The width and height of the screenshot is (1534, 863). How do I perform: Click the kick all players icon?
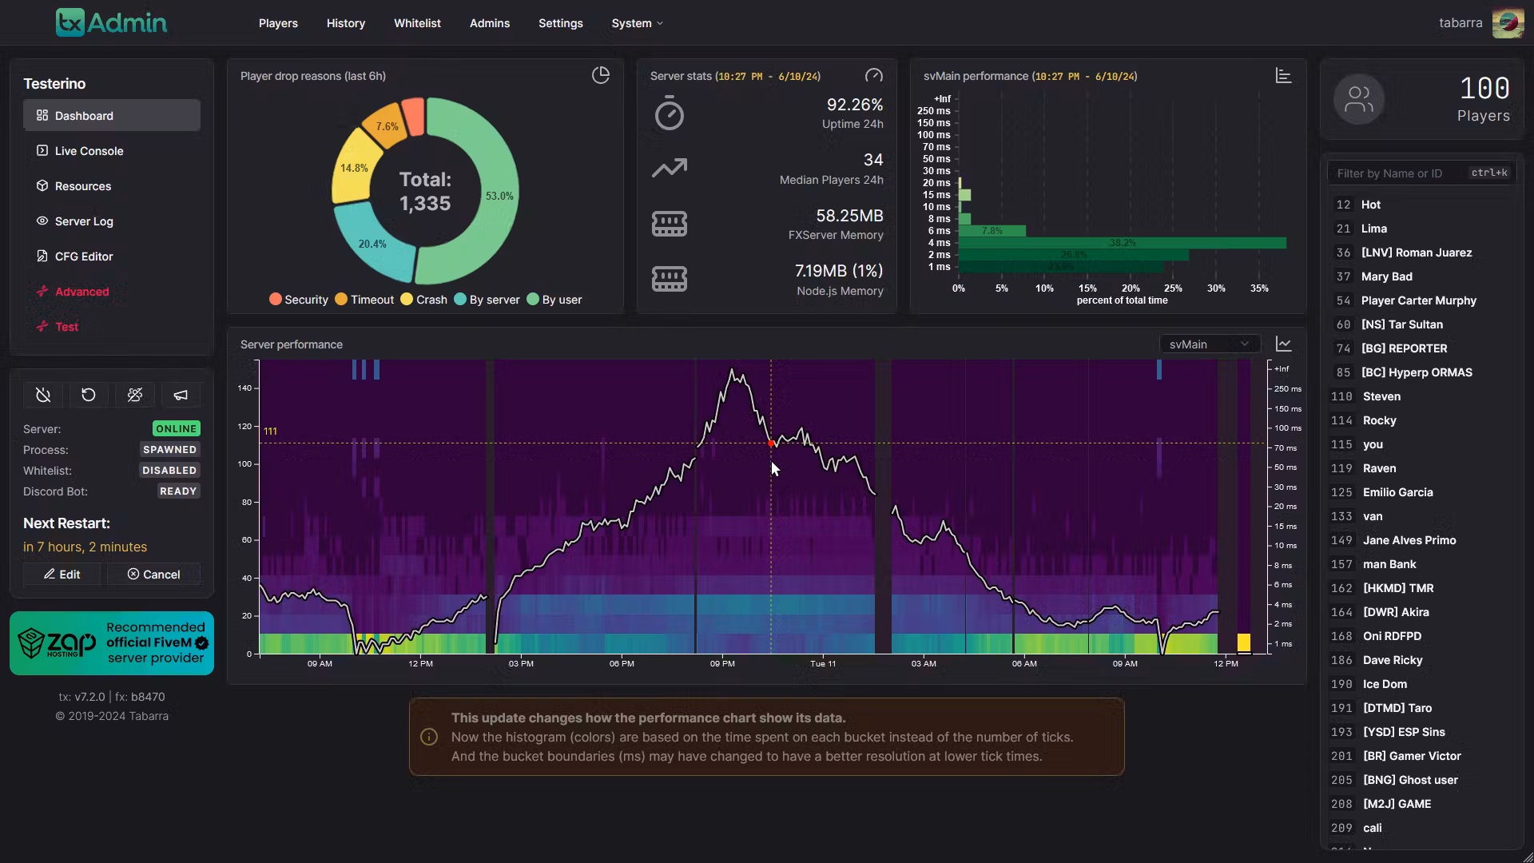coord(135,395)
